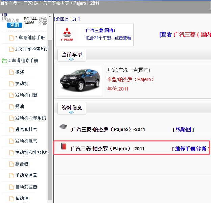Select the 发动机 chapter

pos(22,83)
